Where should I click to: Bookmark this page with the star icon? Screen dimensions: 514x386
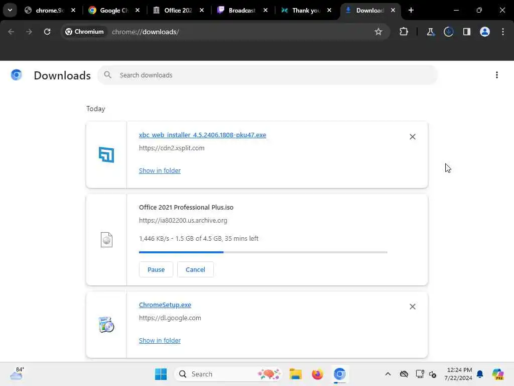click(378, 32)
